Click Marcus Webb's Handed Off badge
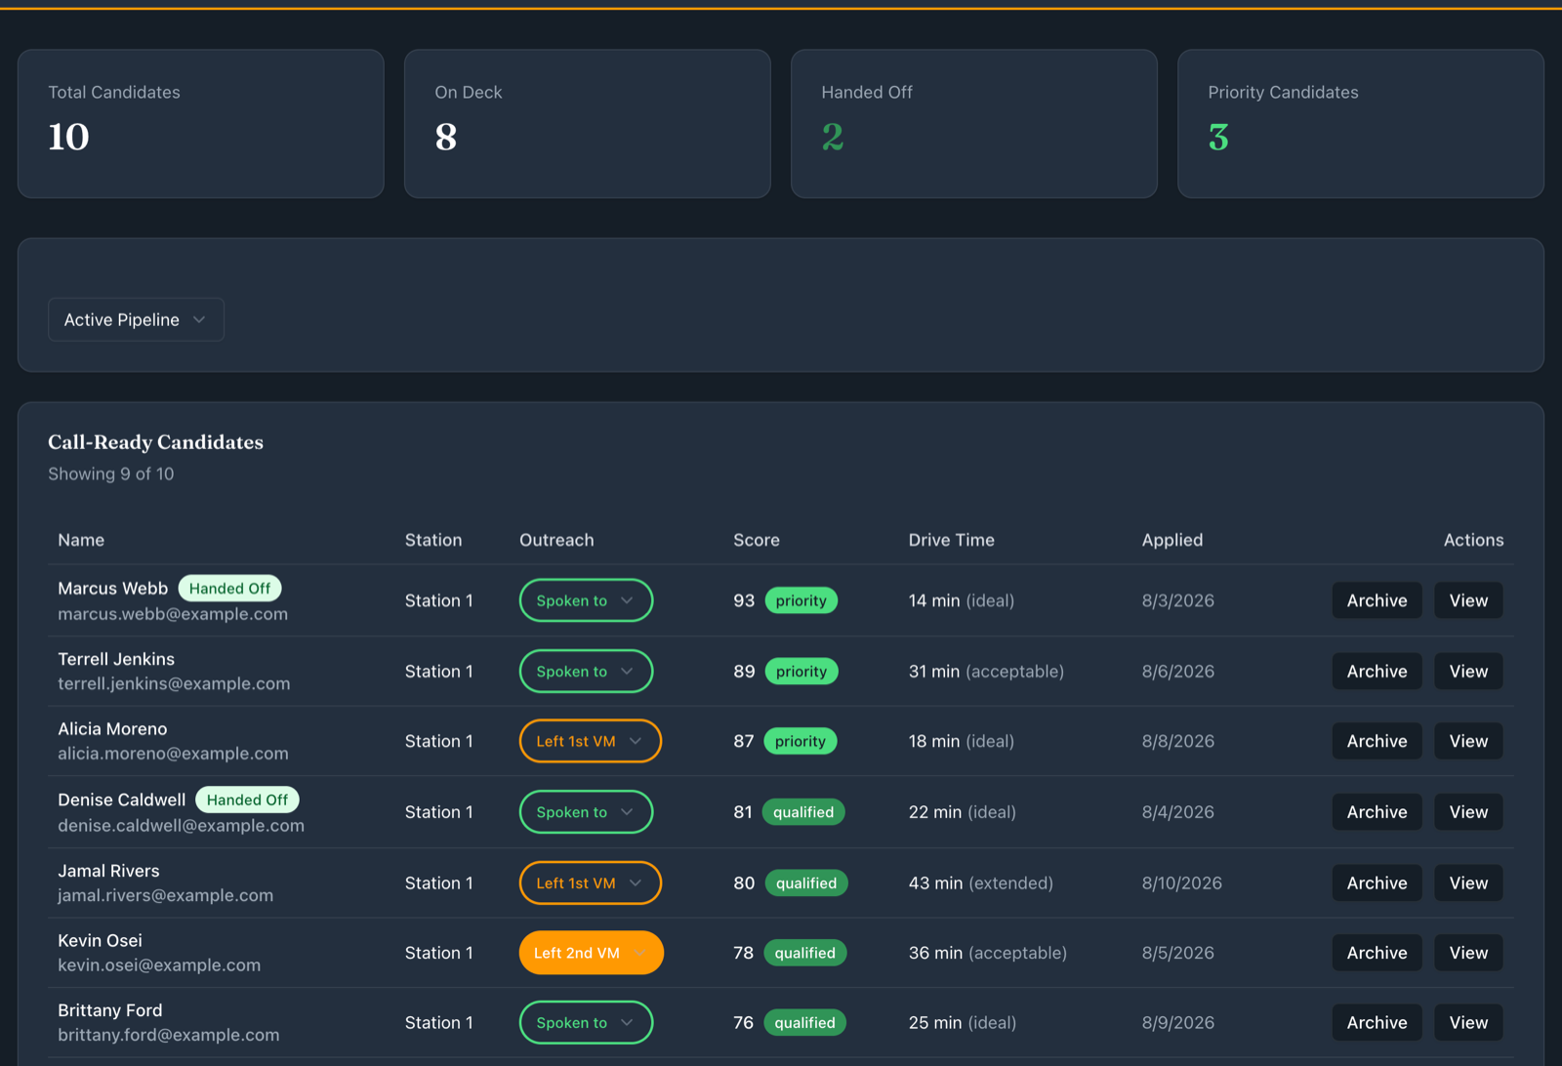Image resolution: width=1562 pixels, height=1066 pixels. click(x=229, y=589)
